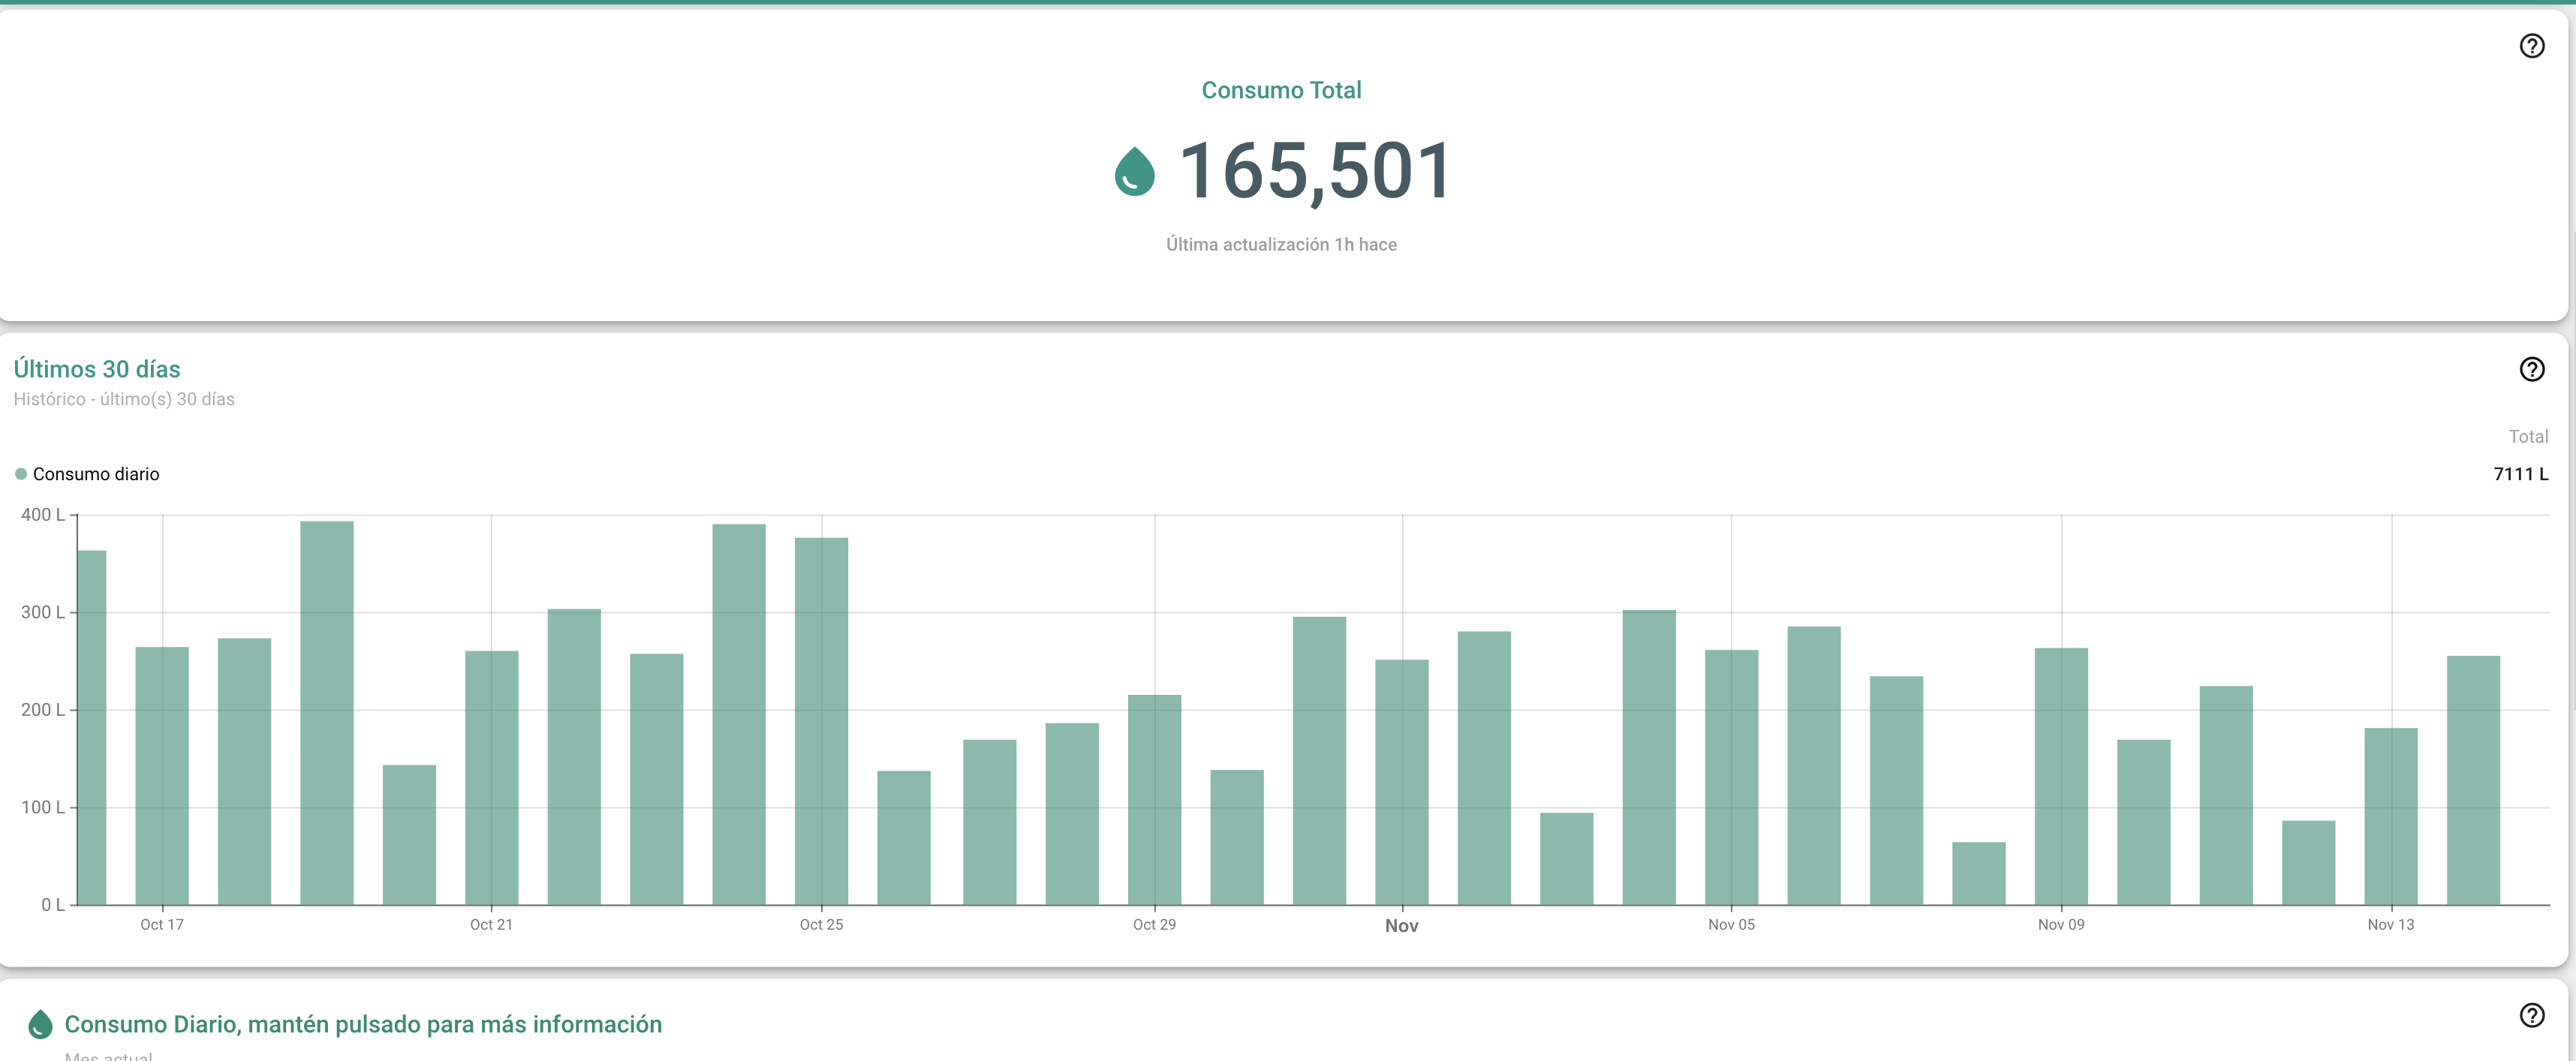Open the help icon on Consumo Total card
This screenshot has height=1061, width=2576.
[2531, 44]
